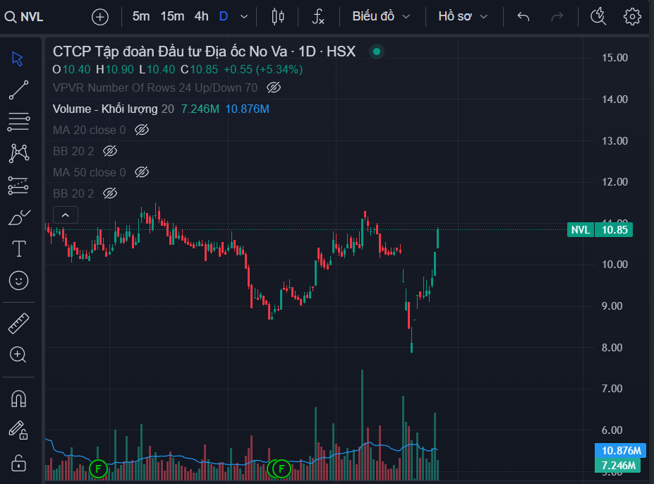Click the undo arrow button
This screenshot has width=654, height=484.
pyautogui.click(x=523, y=16)
